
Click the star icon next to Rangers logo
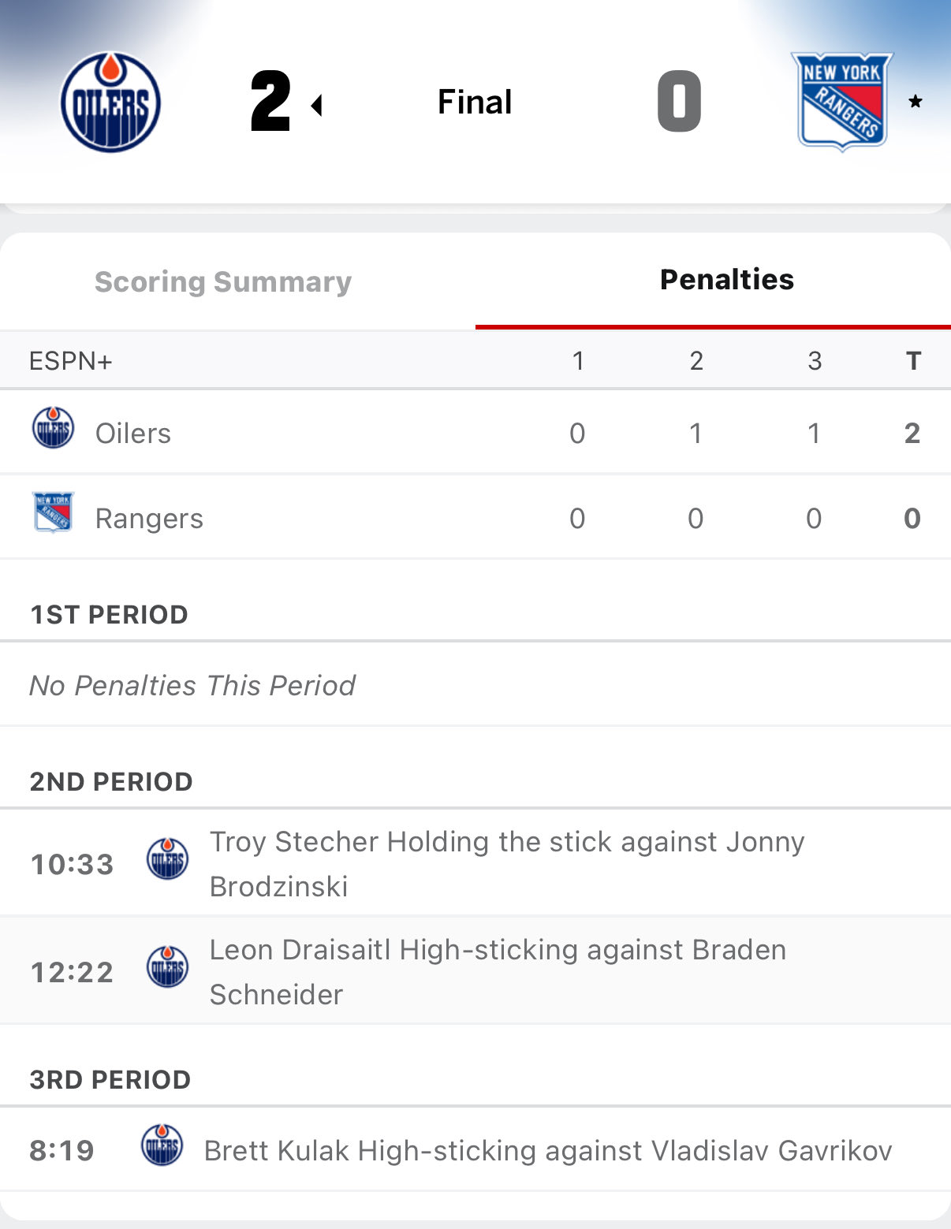coord(915,101)
